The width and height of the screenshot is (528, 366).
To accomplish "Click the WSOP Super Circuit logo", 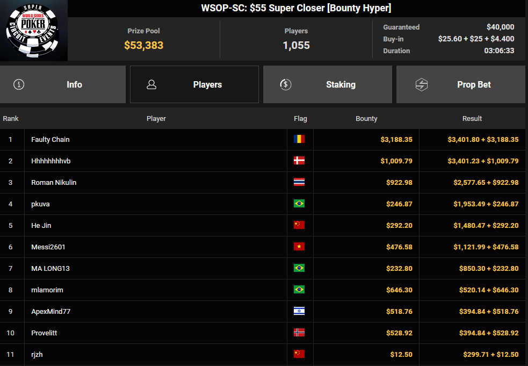I will (34, 31).
